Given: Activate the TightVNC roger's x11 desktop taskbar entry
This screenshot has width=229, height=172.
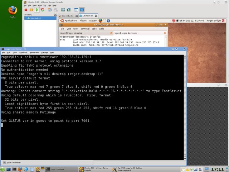Looking at the screenshot, I should pyautogui.click(x=128, y=169).
